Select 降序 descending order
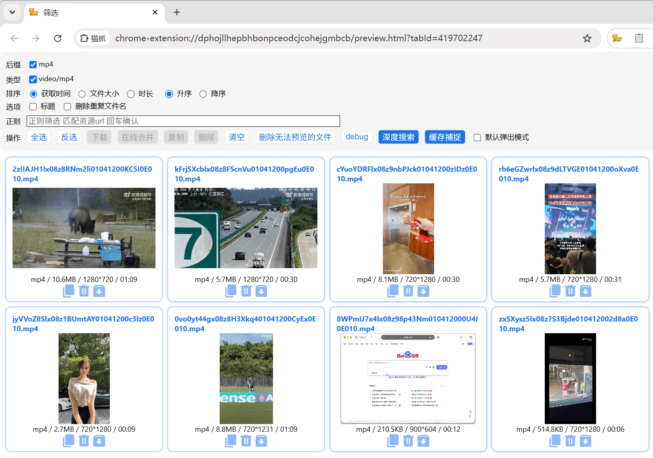 [203, 94]
